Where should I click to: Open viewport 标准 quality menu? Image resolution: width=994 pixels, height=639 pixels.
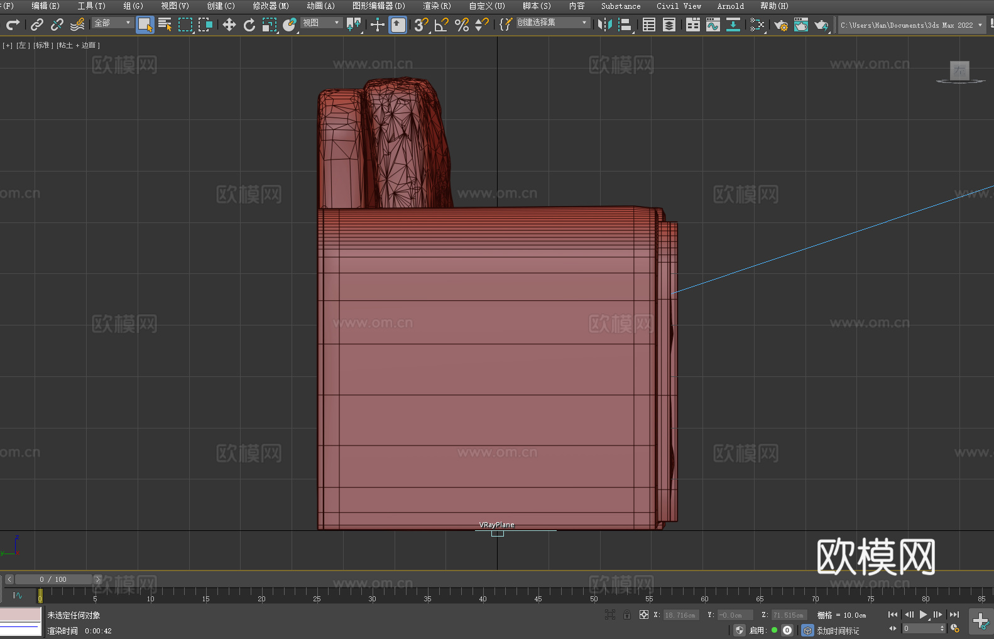(x=43, y=45)
